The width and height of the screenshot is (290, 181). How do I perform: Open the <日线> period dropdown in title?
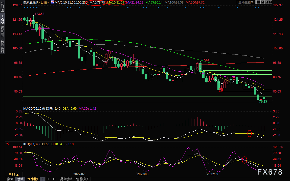(x=44, y=3)
